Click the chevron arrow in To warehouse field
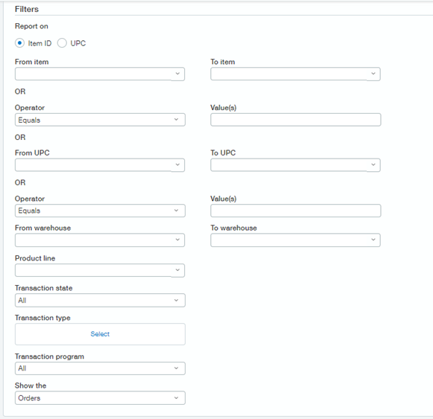 point(373,240)
